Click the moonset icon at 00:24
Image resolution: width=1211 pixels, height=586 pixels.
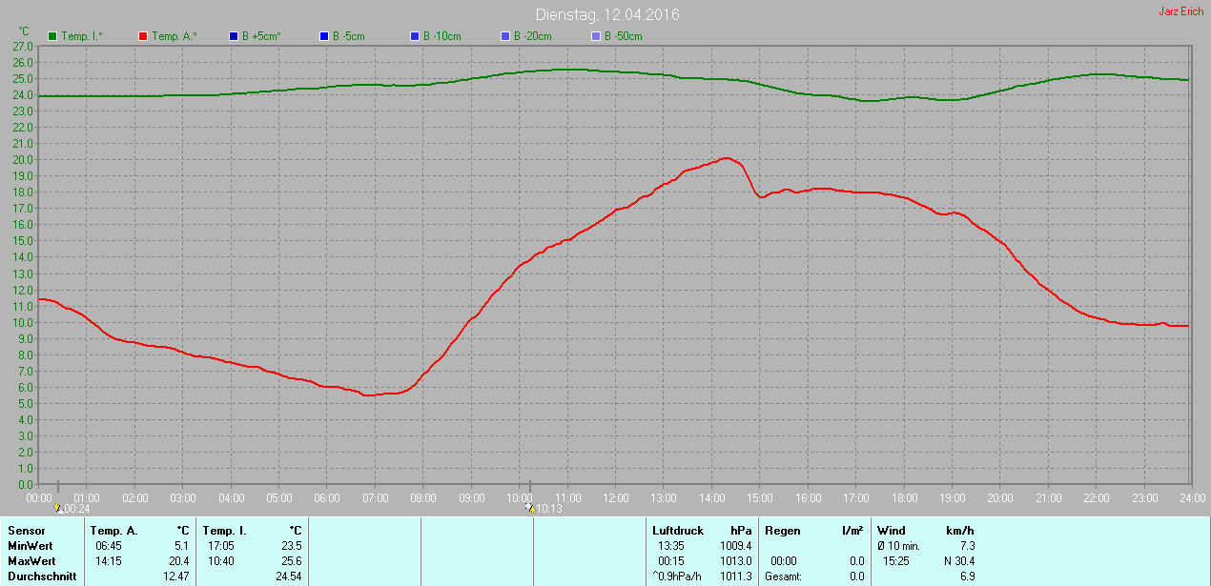(x=59, y=509)
